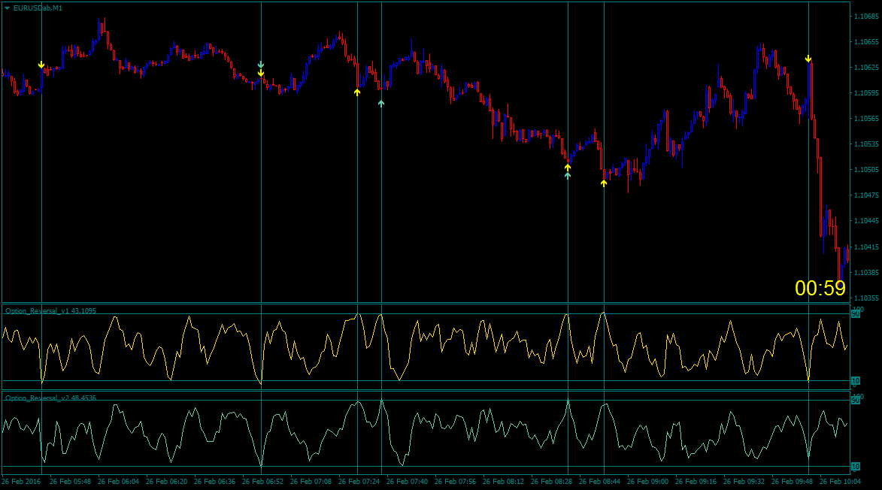Click the 26 Feb 05:48 time label

[71, 482]
